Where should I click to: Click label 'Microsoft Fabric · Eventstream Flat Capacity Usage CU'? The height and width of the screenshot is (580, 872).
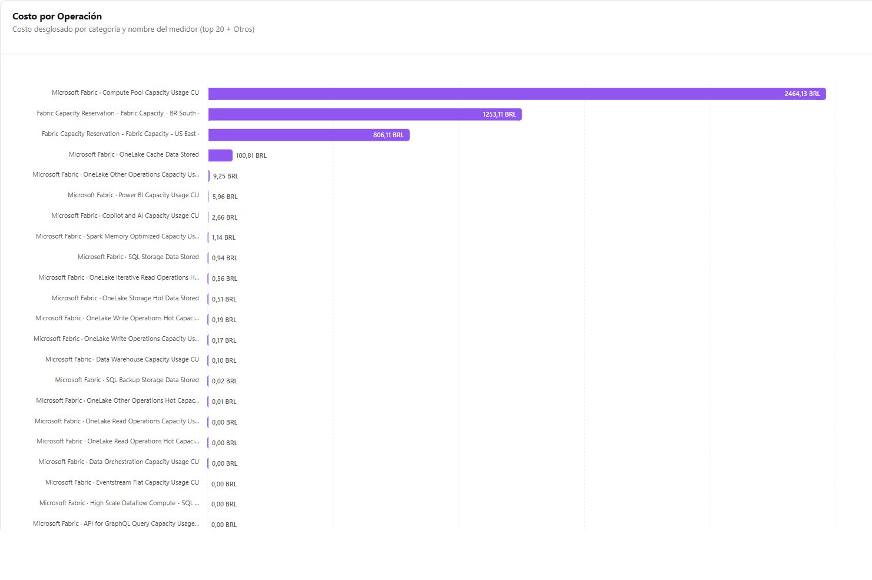click(x=122, y=483)
